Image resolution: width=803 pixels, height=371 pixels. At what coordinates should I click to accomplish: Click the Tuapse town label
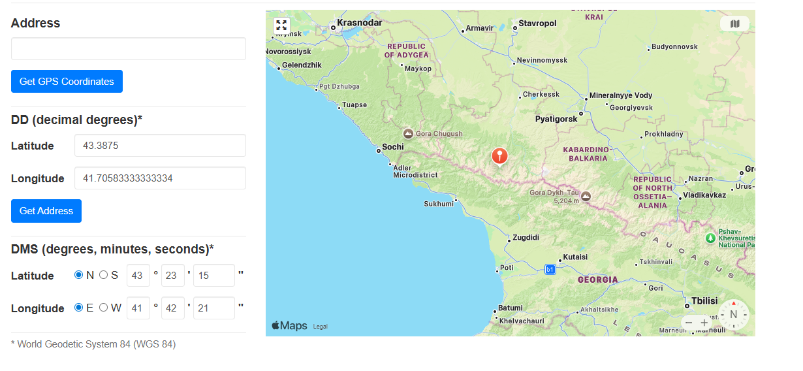point(354,105)
